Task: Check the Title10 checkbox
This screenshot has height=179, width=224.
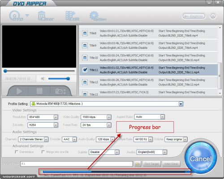Action: point(85,58)
